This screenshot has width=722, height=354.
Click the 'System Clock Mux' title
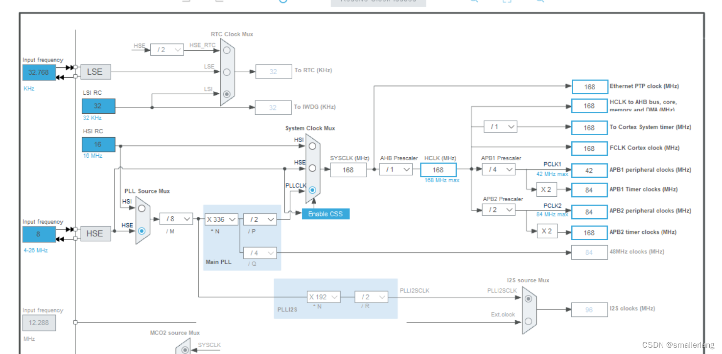(310, 128)
